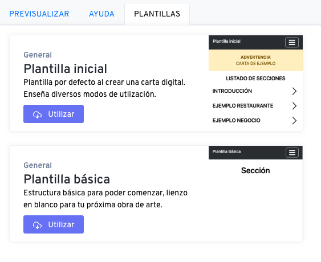Switch to the PREVISUALIZAR tab
The width and height of the screenshot is (321, 262).
39,14
